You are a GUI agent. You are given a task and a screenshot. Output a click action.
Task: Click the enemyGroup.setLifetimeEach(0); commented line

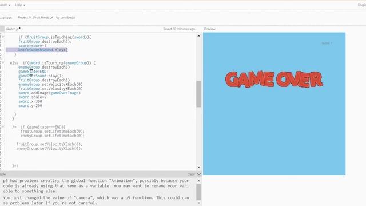(53, 136)
